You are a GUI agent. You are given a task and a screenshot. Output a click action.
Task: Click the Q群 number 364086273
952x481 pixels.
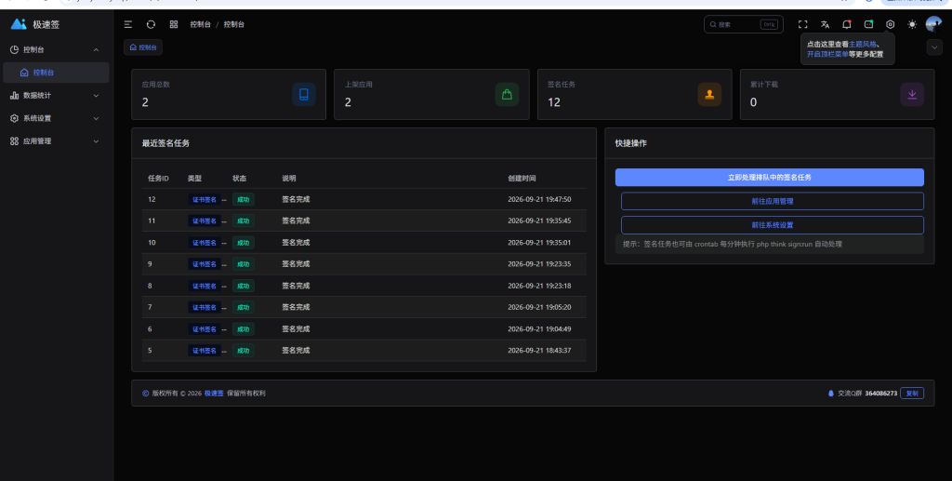[x=881, y=394]
